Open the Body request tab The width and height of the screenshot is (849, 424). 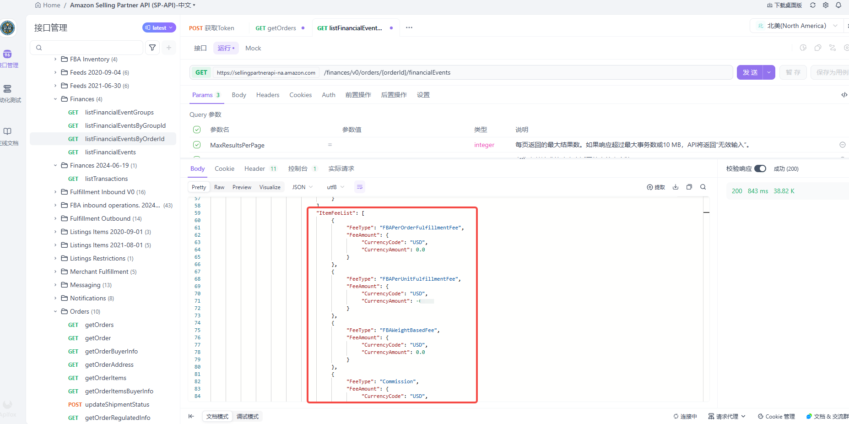click(x=239, y=95)
